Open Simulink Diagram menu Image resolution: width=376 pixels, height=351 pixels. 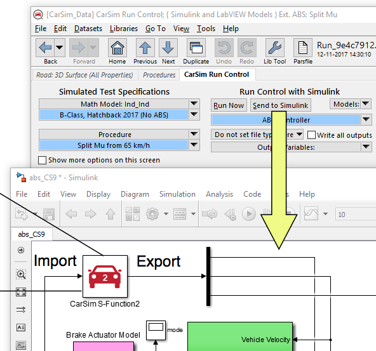click(x=135, y=194)
